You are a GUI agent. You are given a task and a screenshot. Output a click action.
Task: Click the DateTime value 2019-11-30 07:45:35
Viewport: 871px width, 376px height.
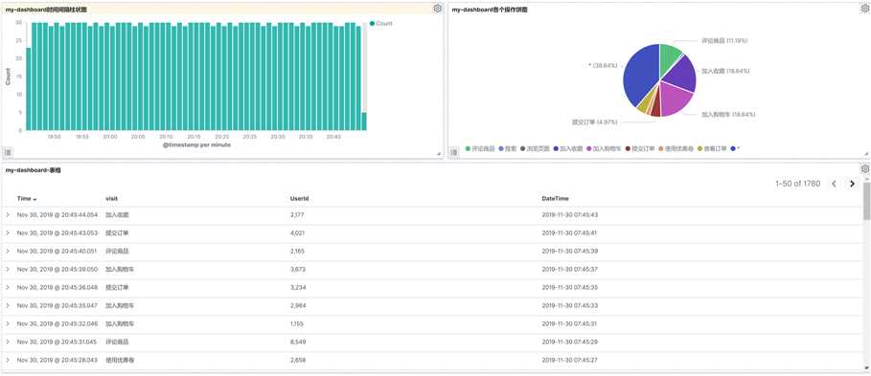pyautogui.click(x=570, y=287)
